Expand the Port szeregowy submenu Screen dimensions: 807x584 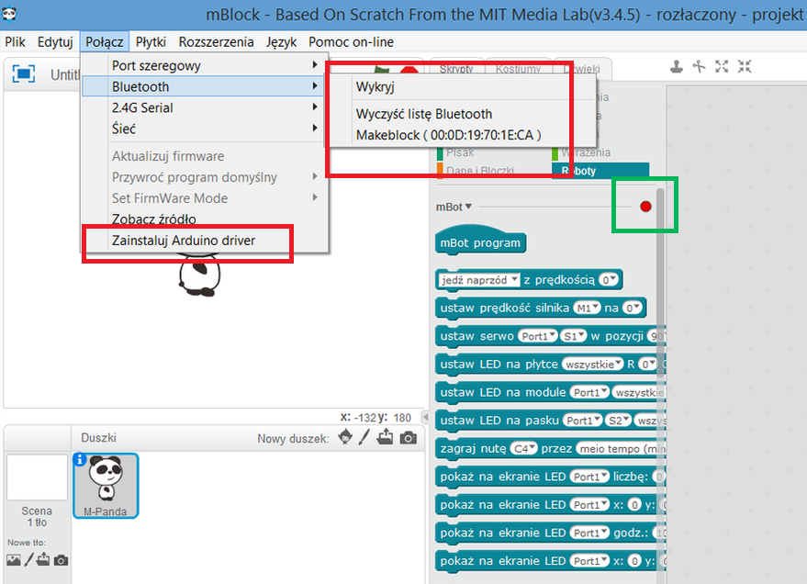[x=204, y=65]
